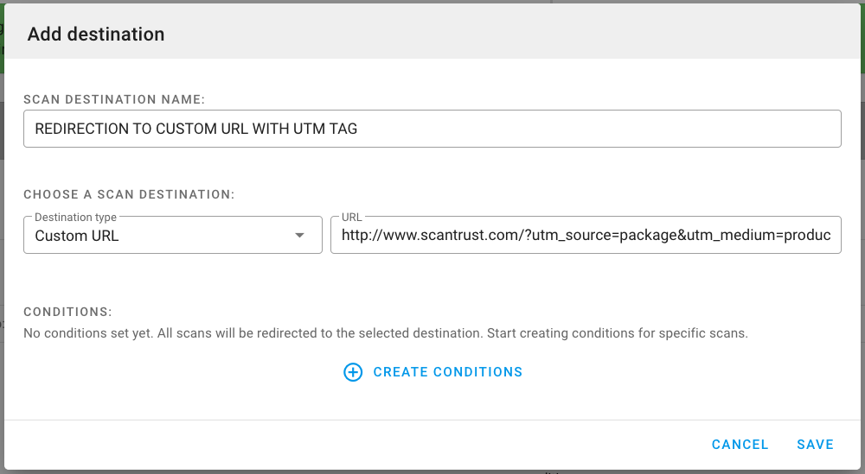Click the Save button
The height and width of the screenshot is (474, 865).
tap(815, 445)
